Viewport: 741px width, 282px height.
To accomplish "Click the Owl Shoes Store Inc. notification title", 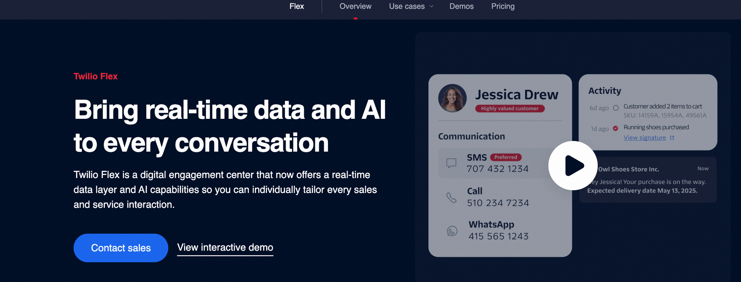I will pyautogui.click(x=629, y=169).
